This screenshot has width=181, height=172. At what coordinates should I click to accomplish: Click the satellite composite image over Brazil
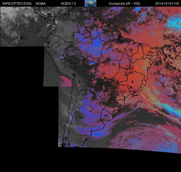pyautogui.click(x=91, y=80)
